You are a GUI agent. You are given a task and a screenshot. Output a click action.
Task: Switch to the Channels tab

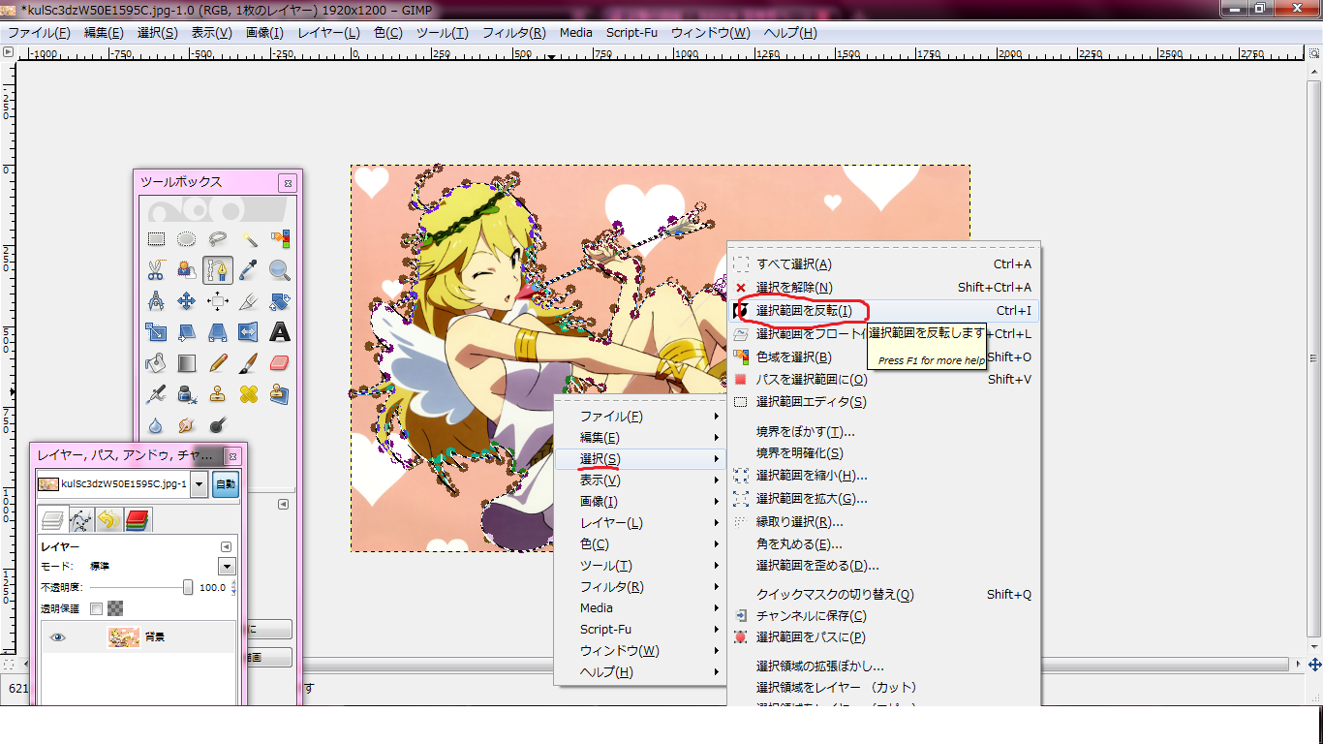[x=137, y=520]
